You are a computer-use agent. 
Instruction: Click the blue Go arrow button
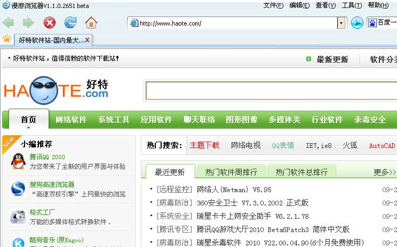[357, 23]
